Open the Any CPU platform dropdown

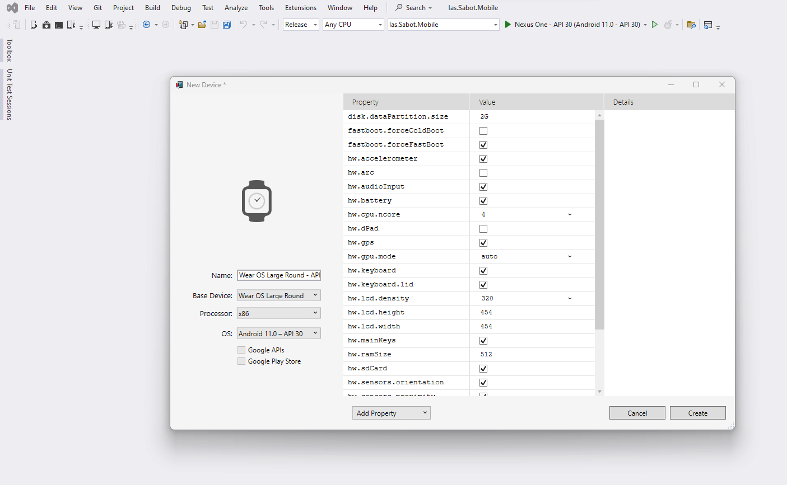353,25
